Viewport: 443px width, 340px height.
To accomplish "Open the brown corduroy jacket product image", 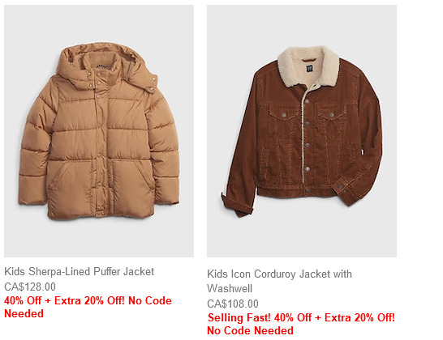I will 302,131.
